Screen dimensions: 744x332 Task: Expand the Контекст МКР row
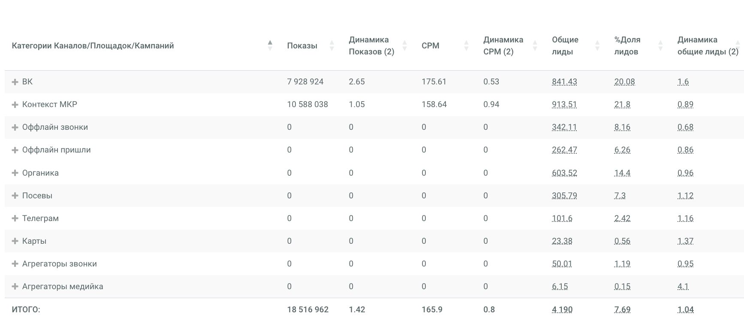(15, 105)
